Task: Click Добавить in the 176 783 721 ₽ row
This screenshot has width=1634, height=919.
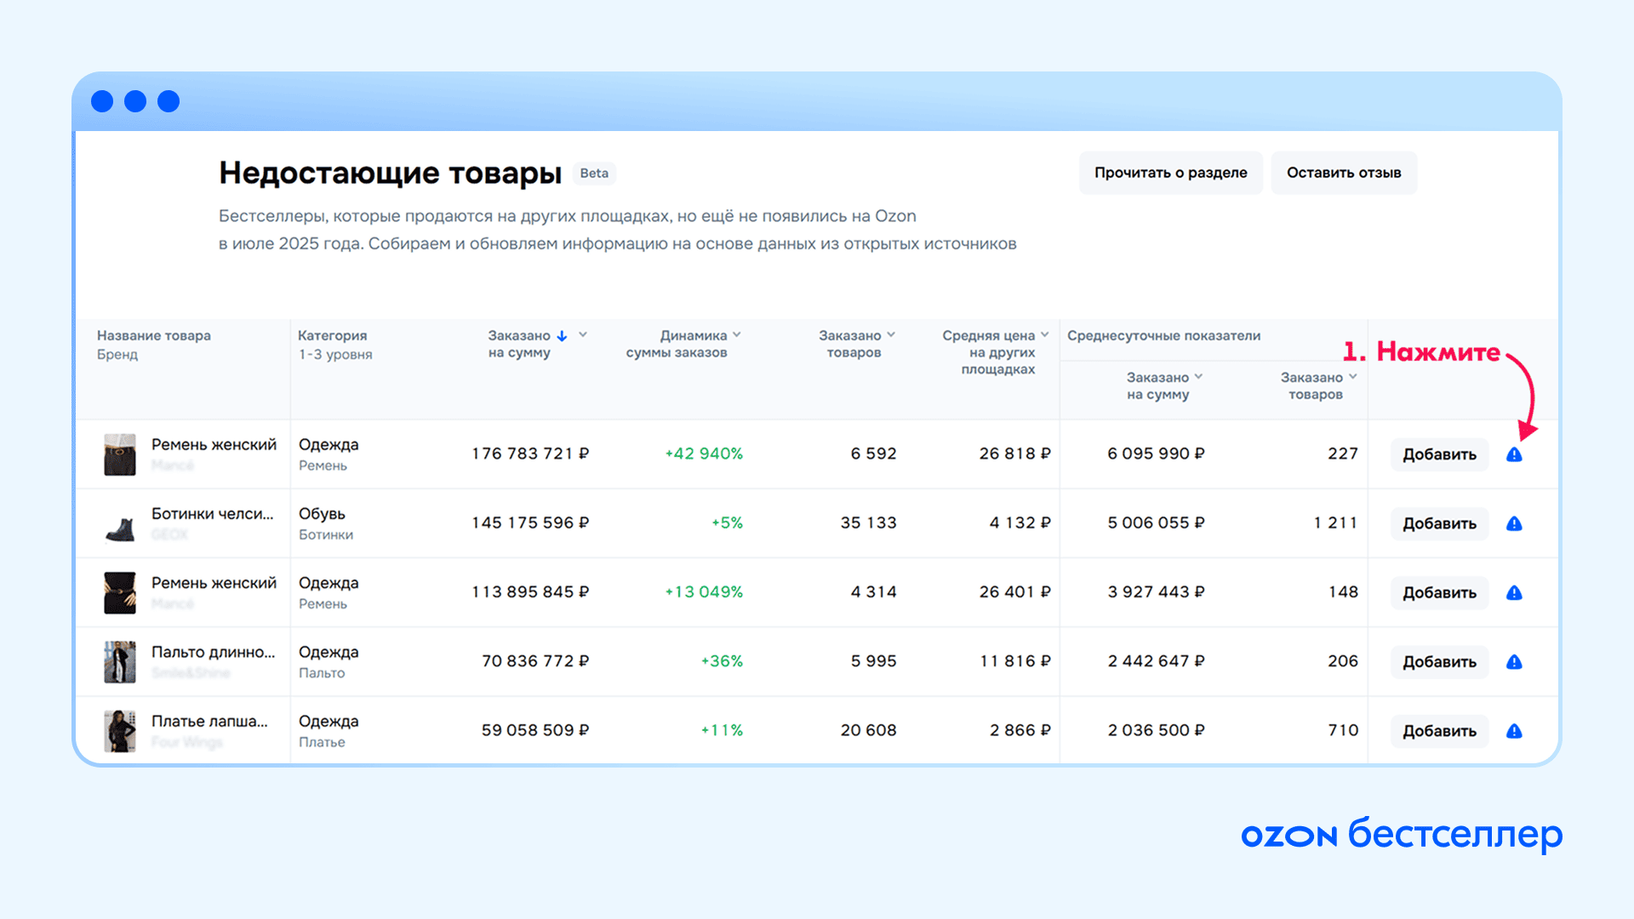Action: coord(1439,454)
